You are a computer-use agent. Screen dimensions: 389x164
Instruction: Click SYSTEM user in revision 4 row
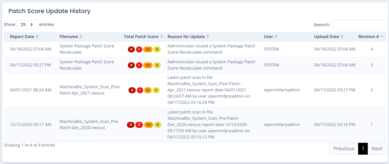point(271,49)
